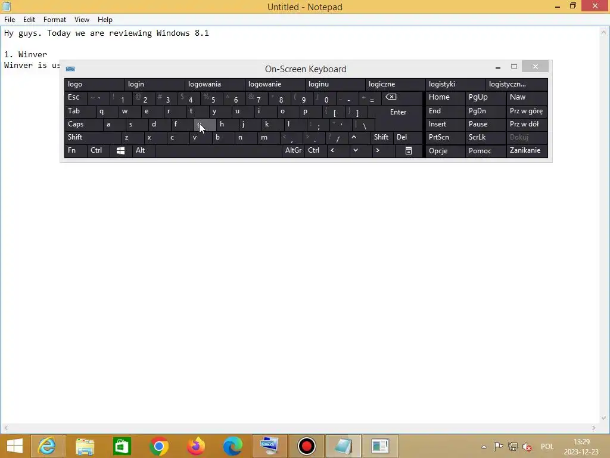This screenshot has width=610, height=458.
Task: Click the On-Screen Keyboard title bar icon
Action: coord(70,69)
